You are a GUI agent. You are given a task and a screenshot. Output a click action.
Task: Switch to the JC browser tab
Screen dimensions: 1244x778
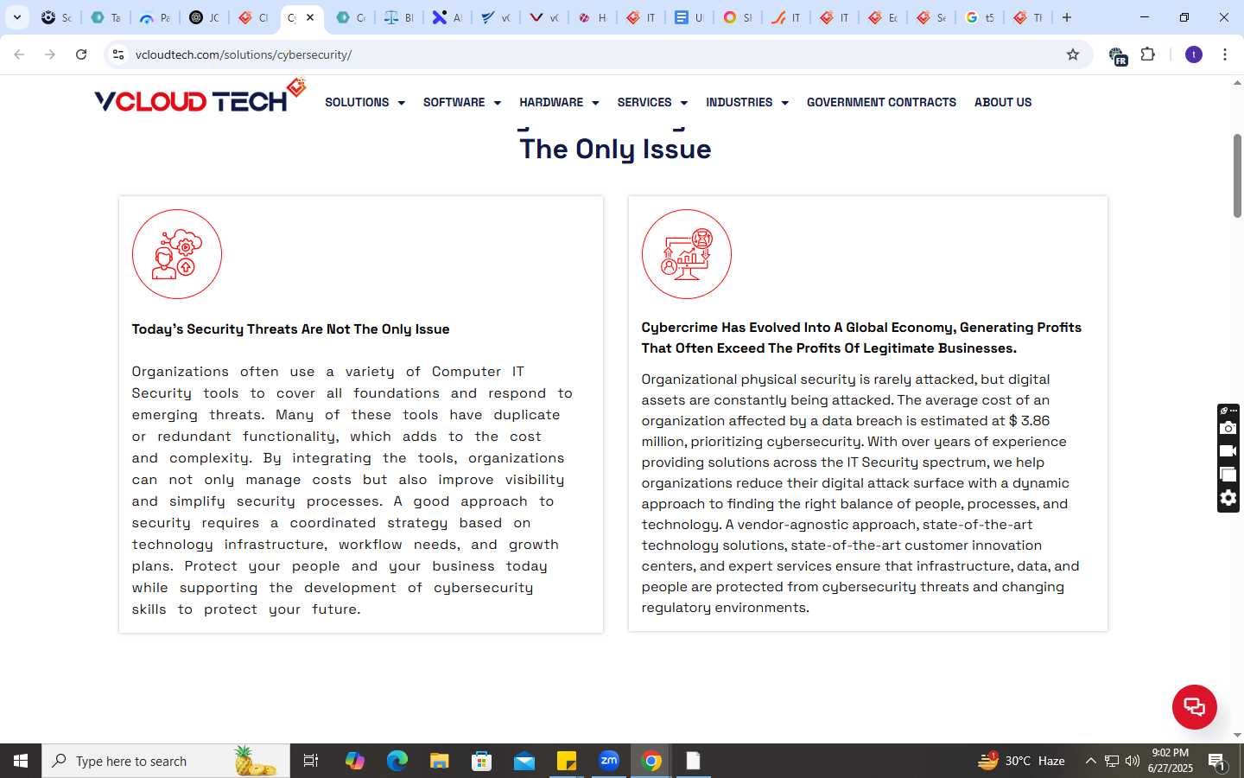pyautogui.click(x=205, y=17)
